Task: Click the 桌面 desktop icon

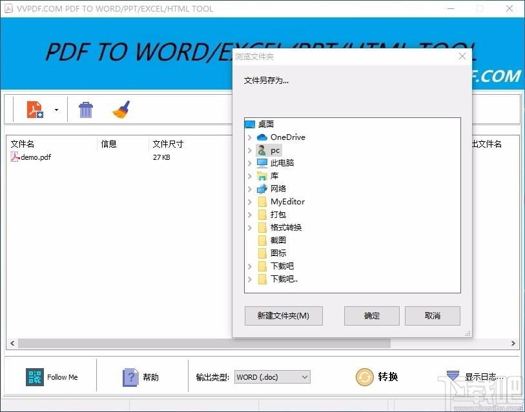Action: click(x=250, y=124)
